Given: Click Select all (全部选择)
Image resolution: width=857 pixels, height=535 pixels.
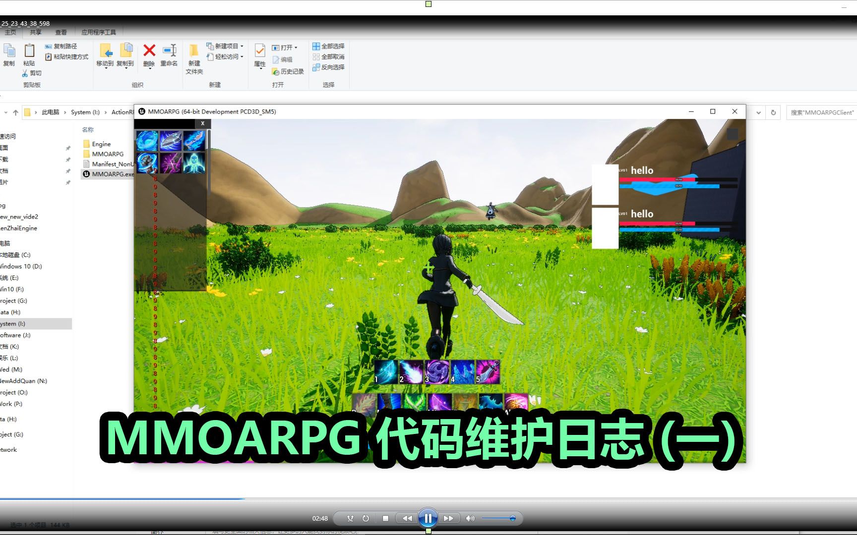Looking at the screenshot, I should (328, 46).
